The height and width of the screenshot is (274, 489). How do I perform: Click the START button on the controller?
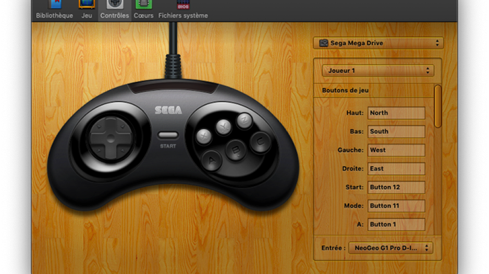point(168,135)
